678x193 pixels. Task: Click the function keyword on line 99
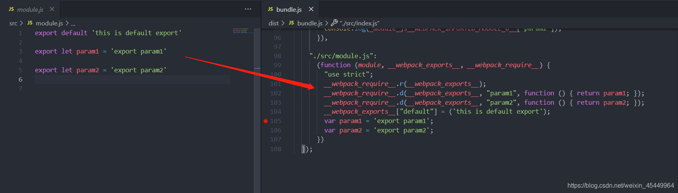(x=335, y=65)
